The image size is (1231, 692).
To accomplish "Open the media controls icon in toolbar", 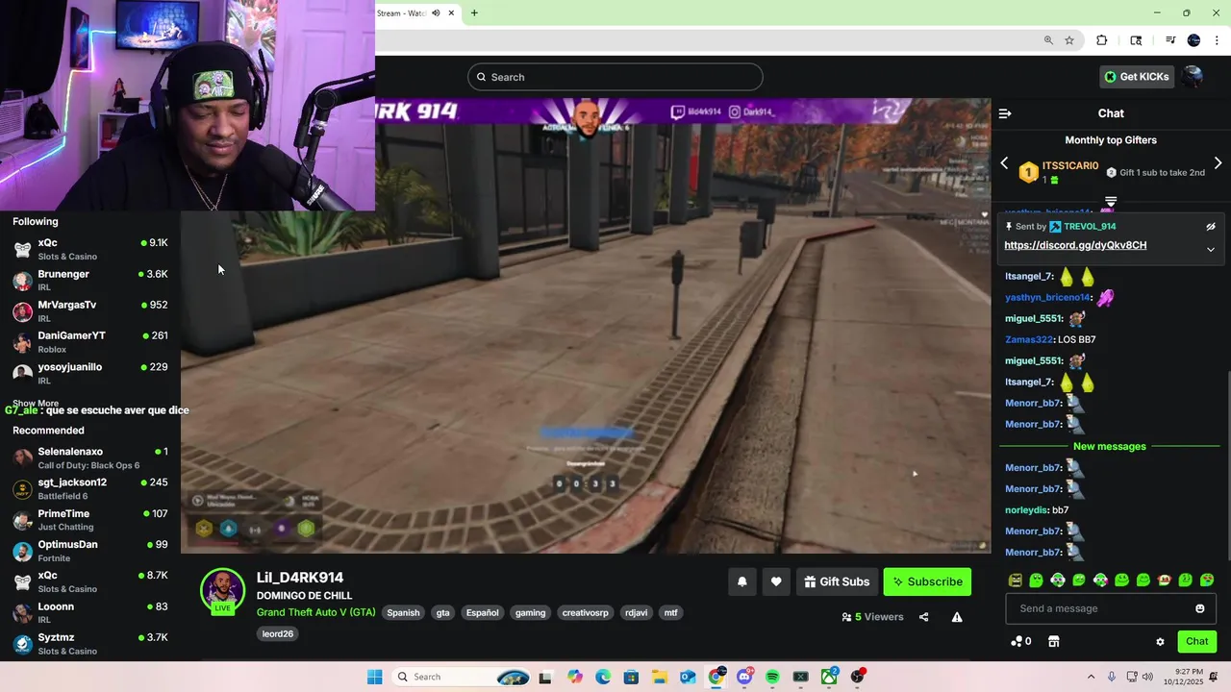I will pyautogui.click(x=1170, y=40).
